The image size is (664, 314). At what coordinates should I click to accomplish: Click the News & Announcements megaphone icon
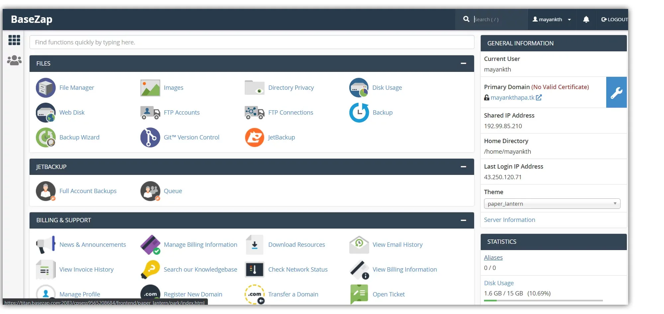pos(45,245)
